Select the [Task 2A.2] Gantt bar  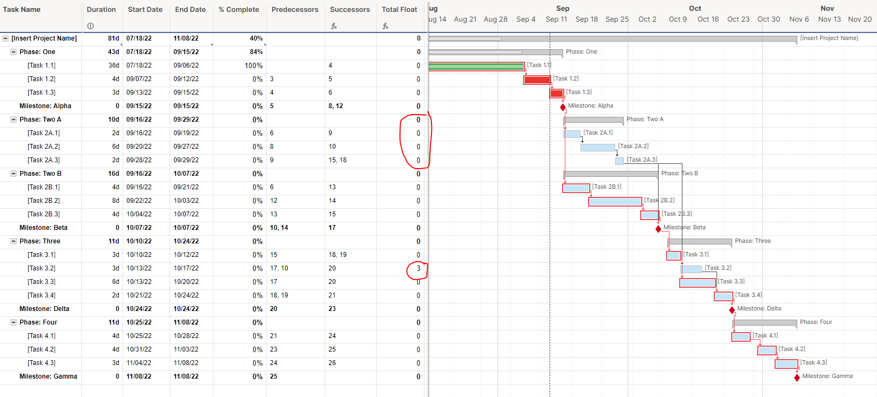coord(598,148)
